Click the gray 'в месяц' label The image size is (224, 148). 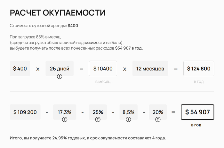(x=103, y=82)
